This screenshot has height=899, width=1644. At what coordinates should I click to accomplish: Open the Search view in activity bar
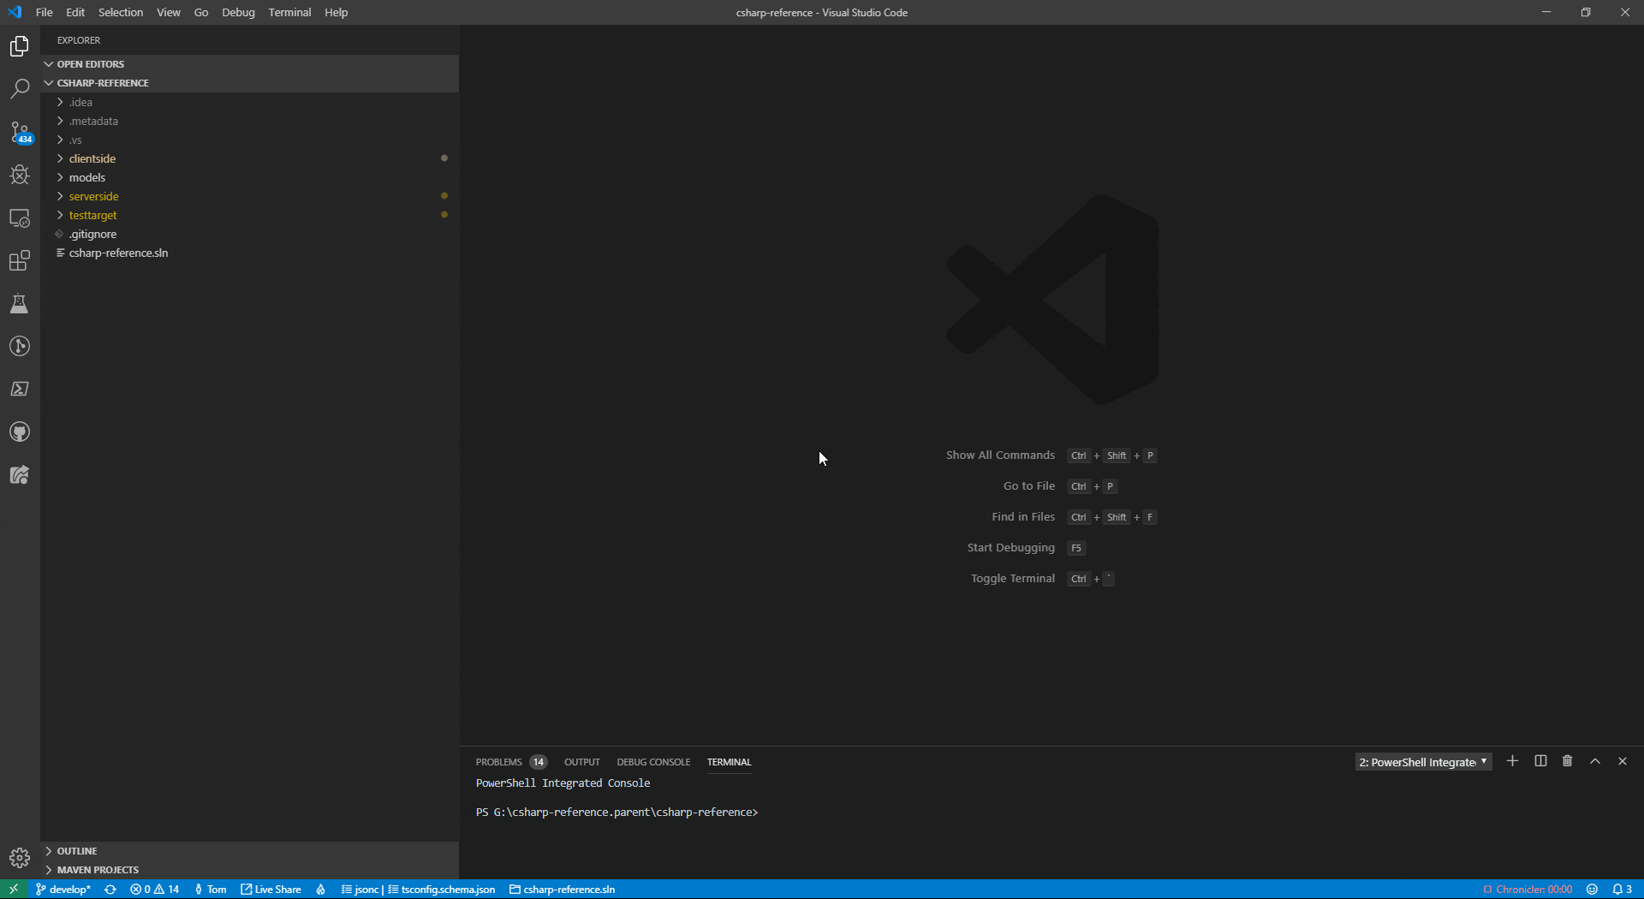point(20,89)
